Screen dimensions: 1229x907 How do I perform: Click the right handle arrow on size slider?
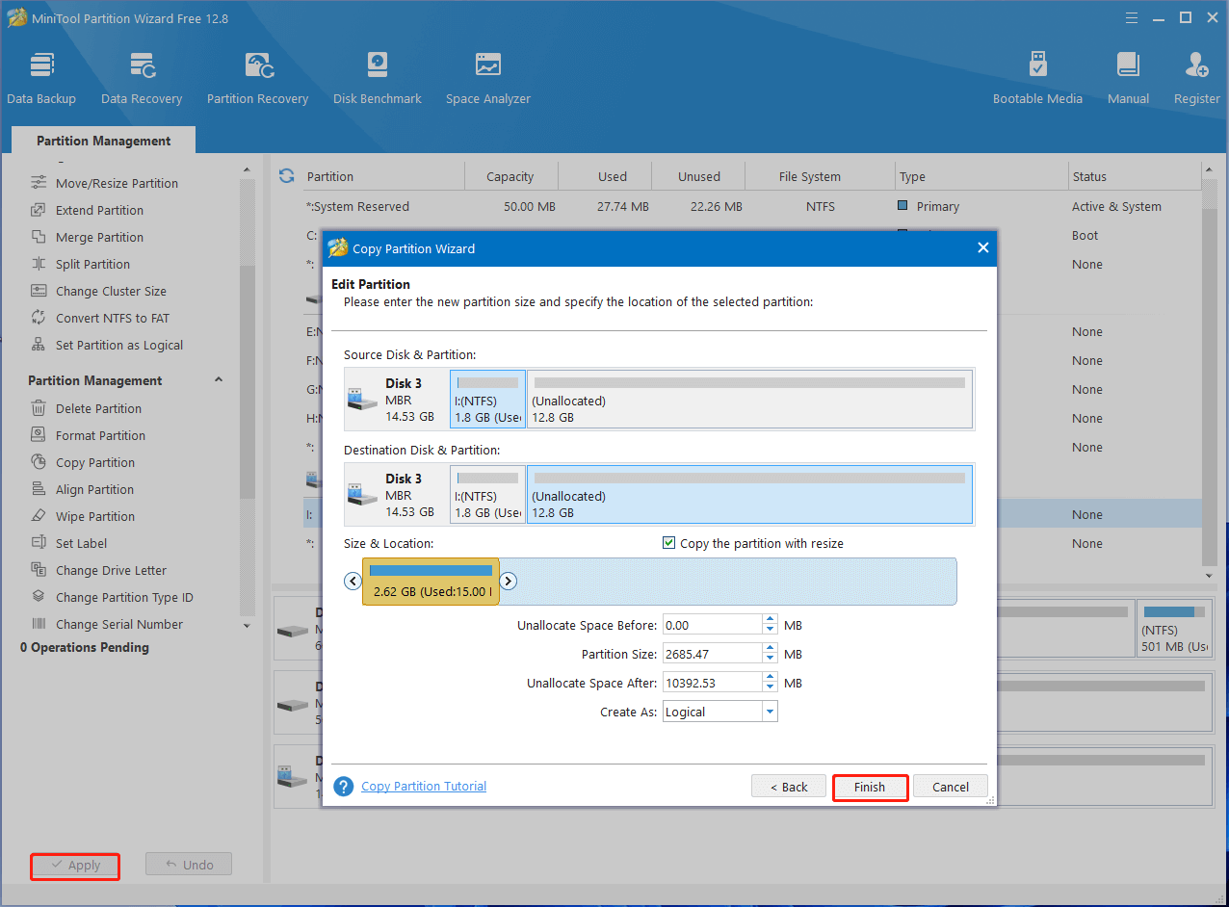point(509,581)
